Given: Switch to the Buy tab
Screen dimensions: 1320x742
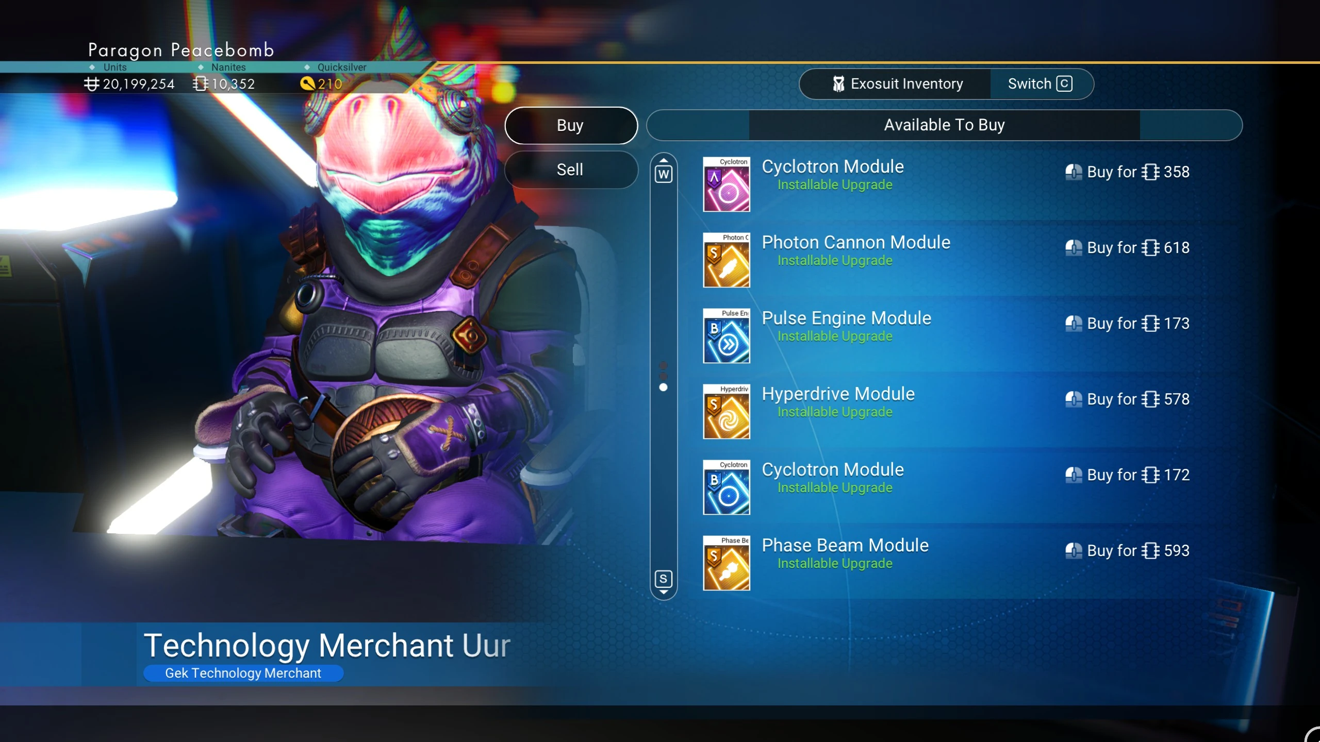Looking at the screenshot, I should tap(571, 125).
